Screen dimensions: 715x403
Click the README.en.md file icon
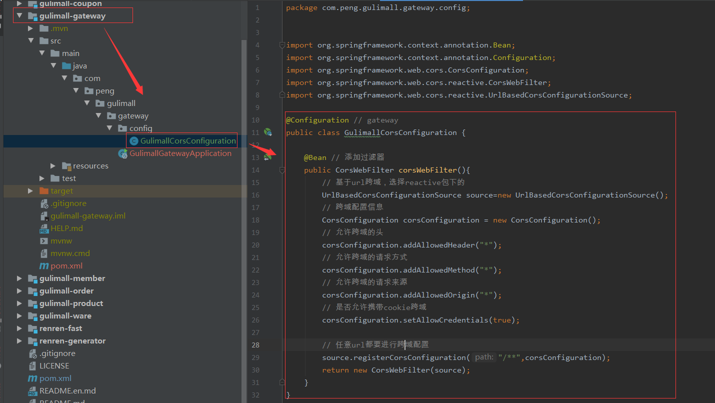pyautogui.click(x=32, y=391)
